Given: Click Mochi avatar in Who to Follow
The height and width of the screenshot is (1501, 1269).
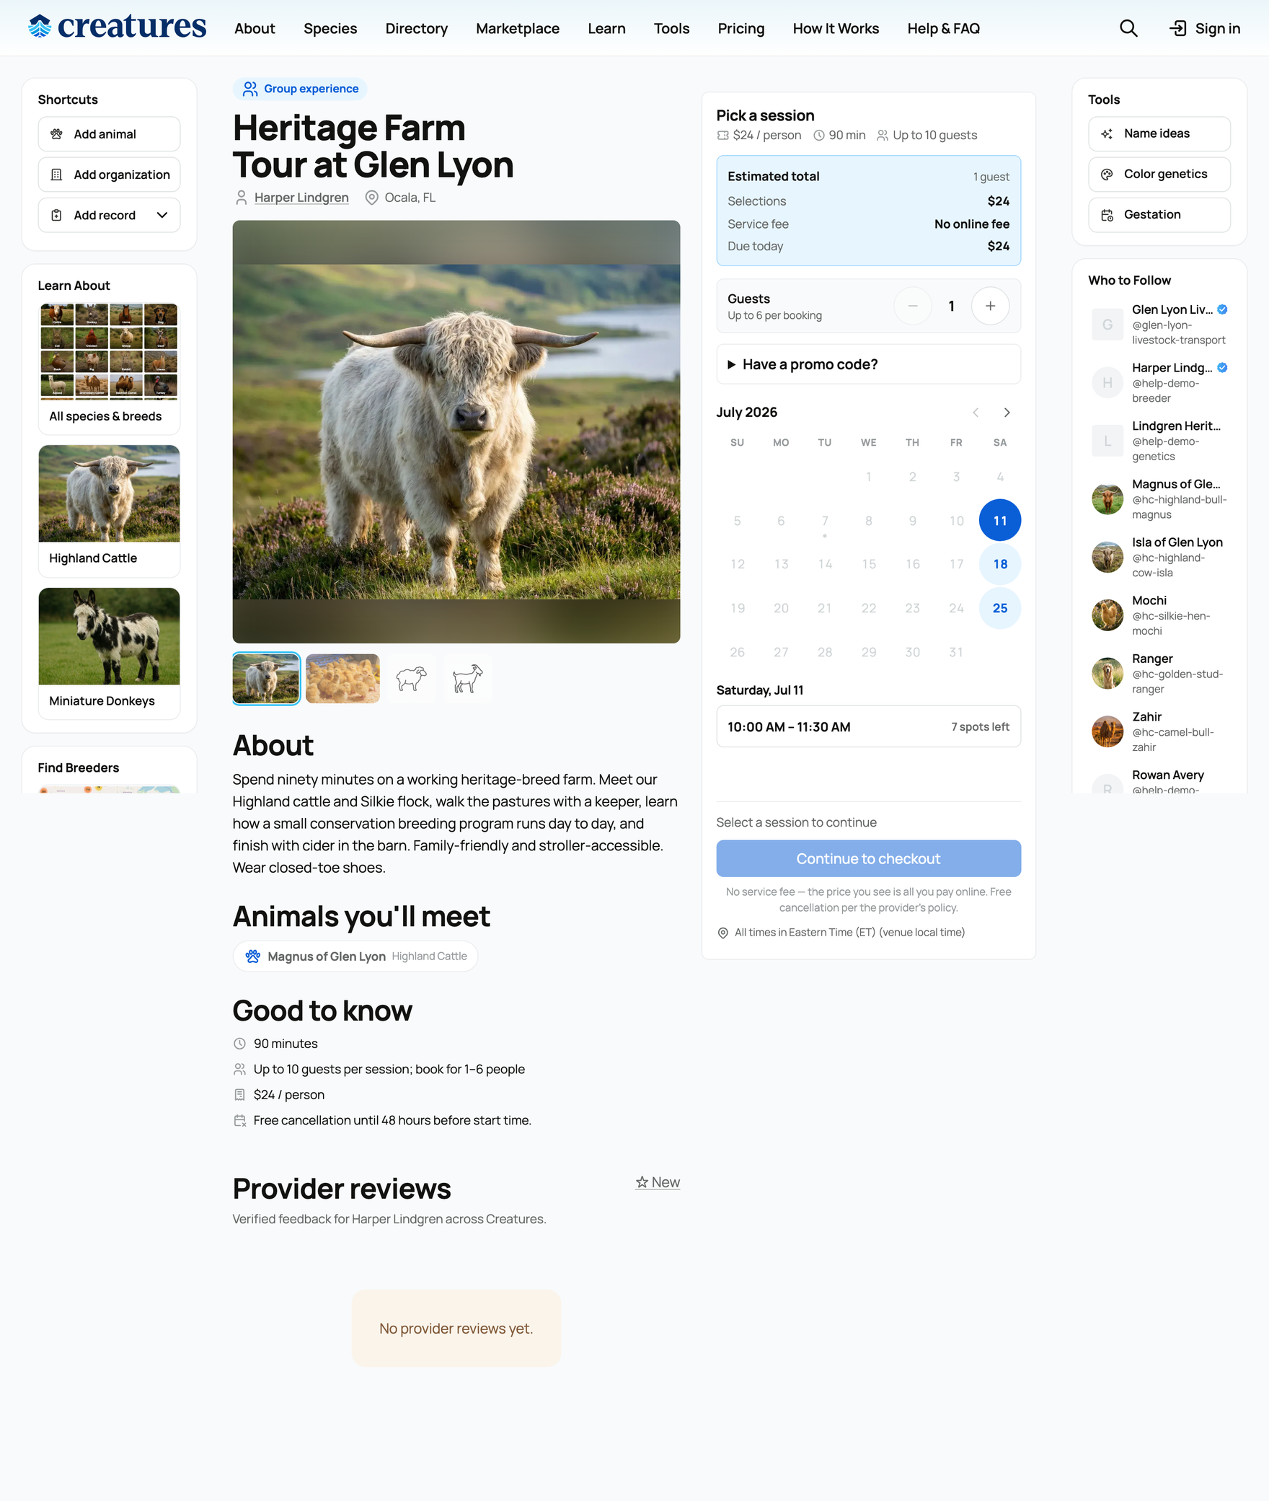Looking at the screenshot, I should click(1107, 615).
